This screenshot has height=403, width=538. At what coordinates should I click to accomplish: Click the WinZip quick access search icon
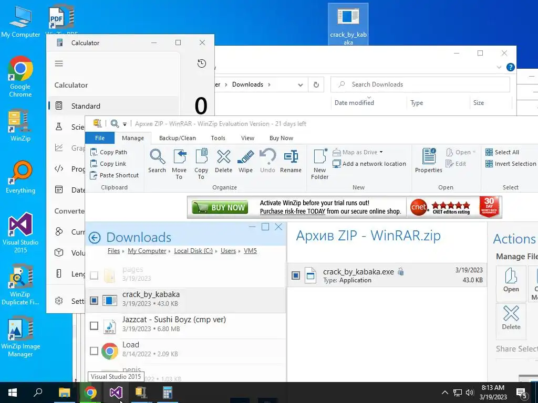point(115,124)
